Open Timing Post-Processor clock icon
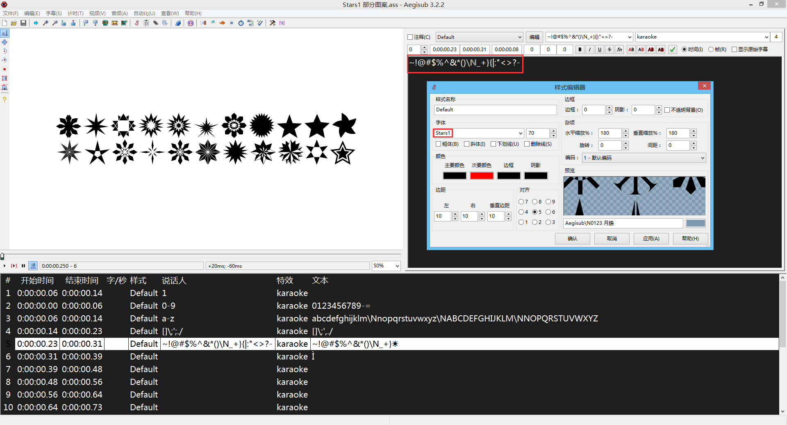787x425 pixels. click(241, 23)
